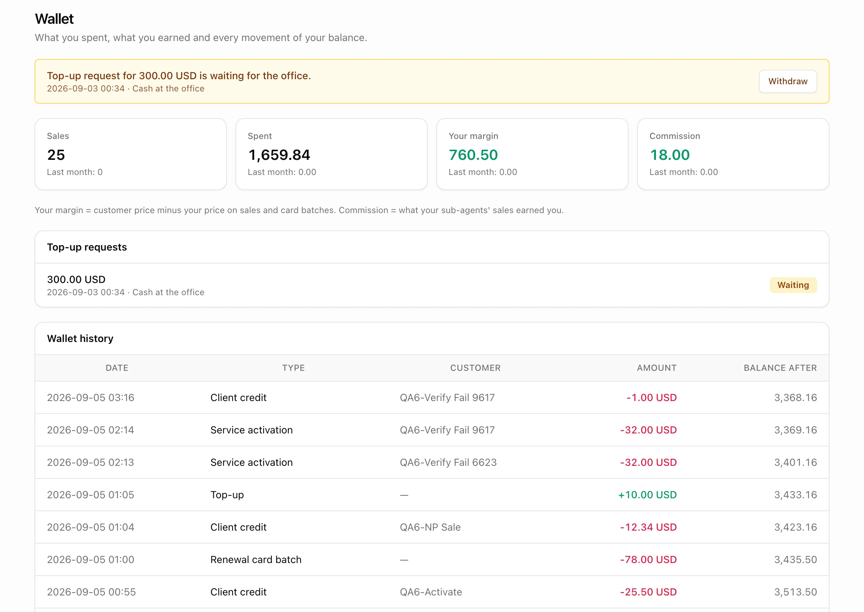Select the Wallet history section title
Viewport: 864px width, 612px height.
[80, 338]
